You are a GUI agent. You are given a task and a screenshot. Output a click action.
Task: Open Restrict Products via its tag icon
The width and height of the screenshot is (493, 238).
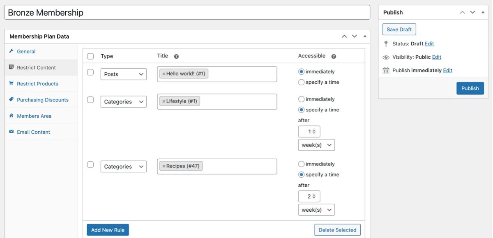click(12, 83)
